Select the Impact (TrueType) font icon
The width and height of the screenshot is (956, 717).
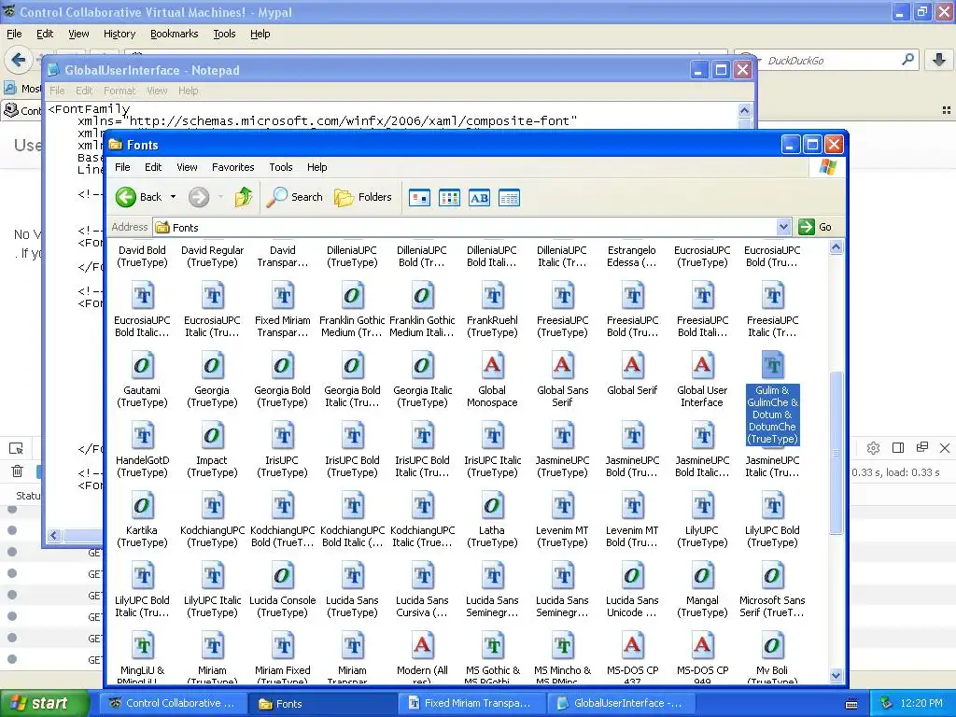point(212,435)
